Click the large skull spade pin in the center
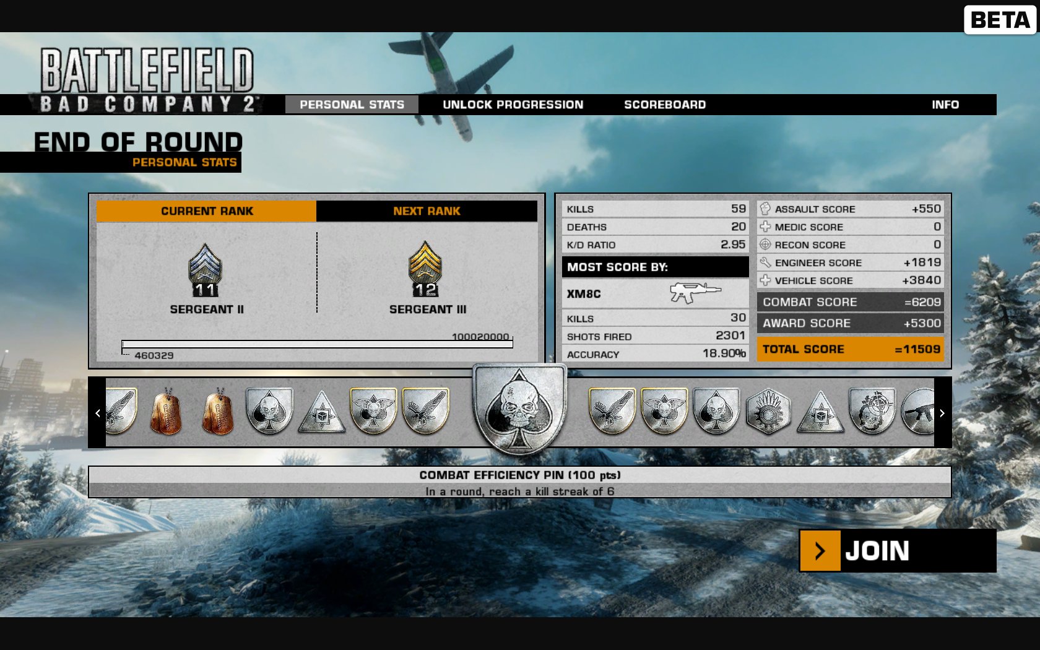Viewport: 1040px width, 650px height. [x=519, y=408]
